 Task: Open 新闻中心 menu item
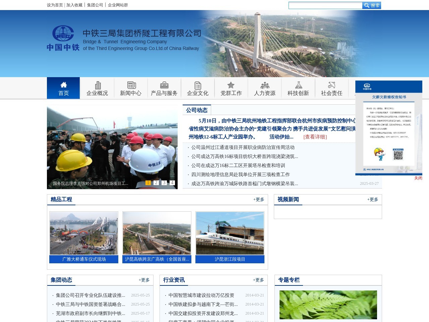(x=131, y=93)
